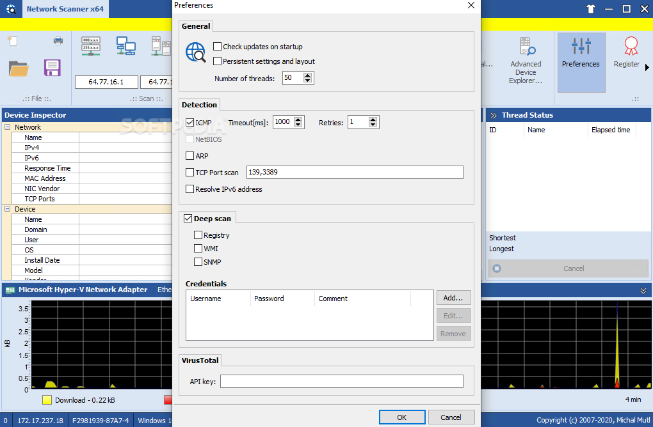
Task: Click the Network Scanner x64 title tab
Action: [65, 9]
